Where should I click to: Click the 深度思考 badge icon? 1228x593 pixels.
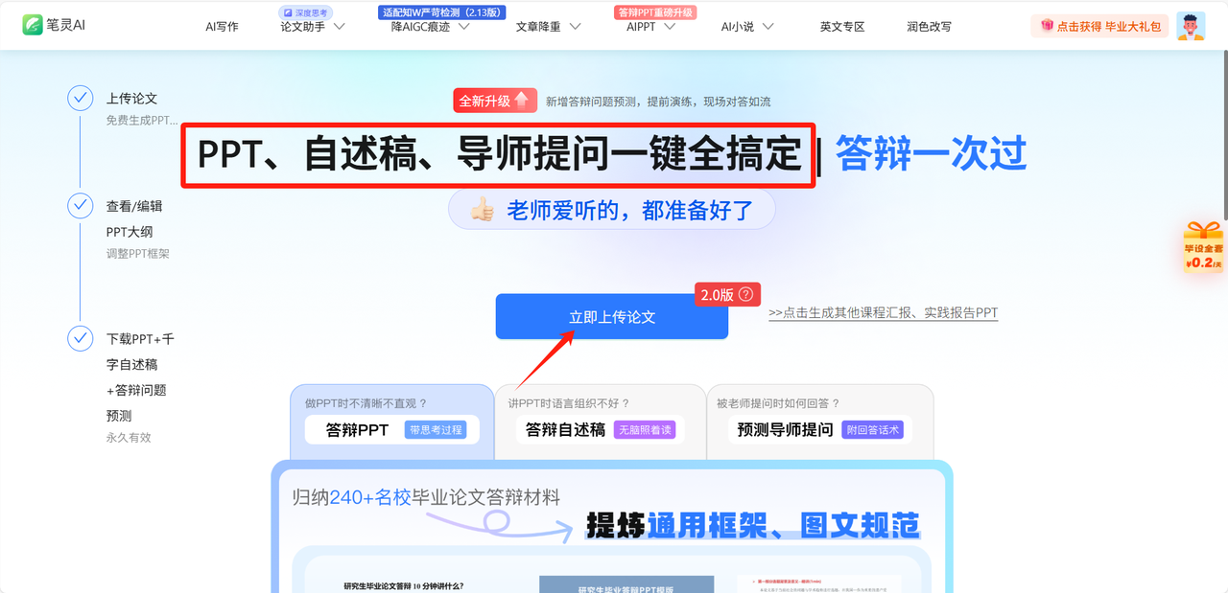click(287, 12)
